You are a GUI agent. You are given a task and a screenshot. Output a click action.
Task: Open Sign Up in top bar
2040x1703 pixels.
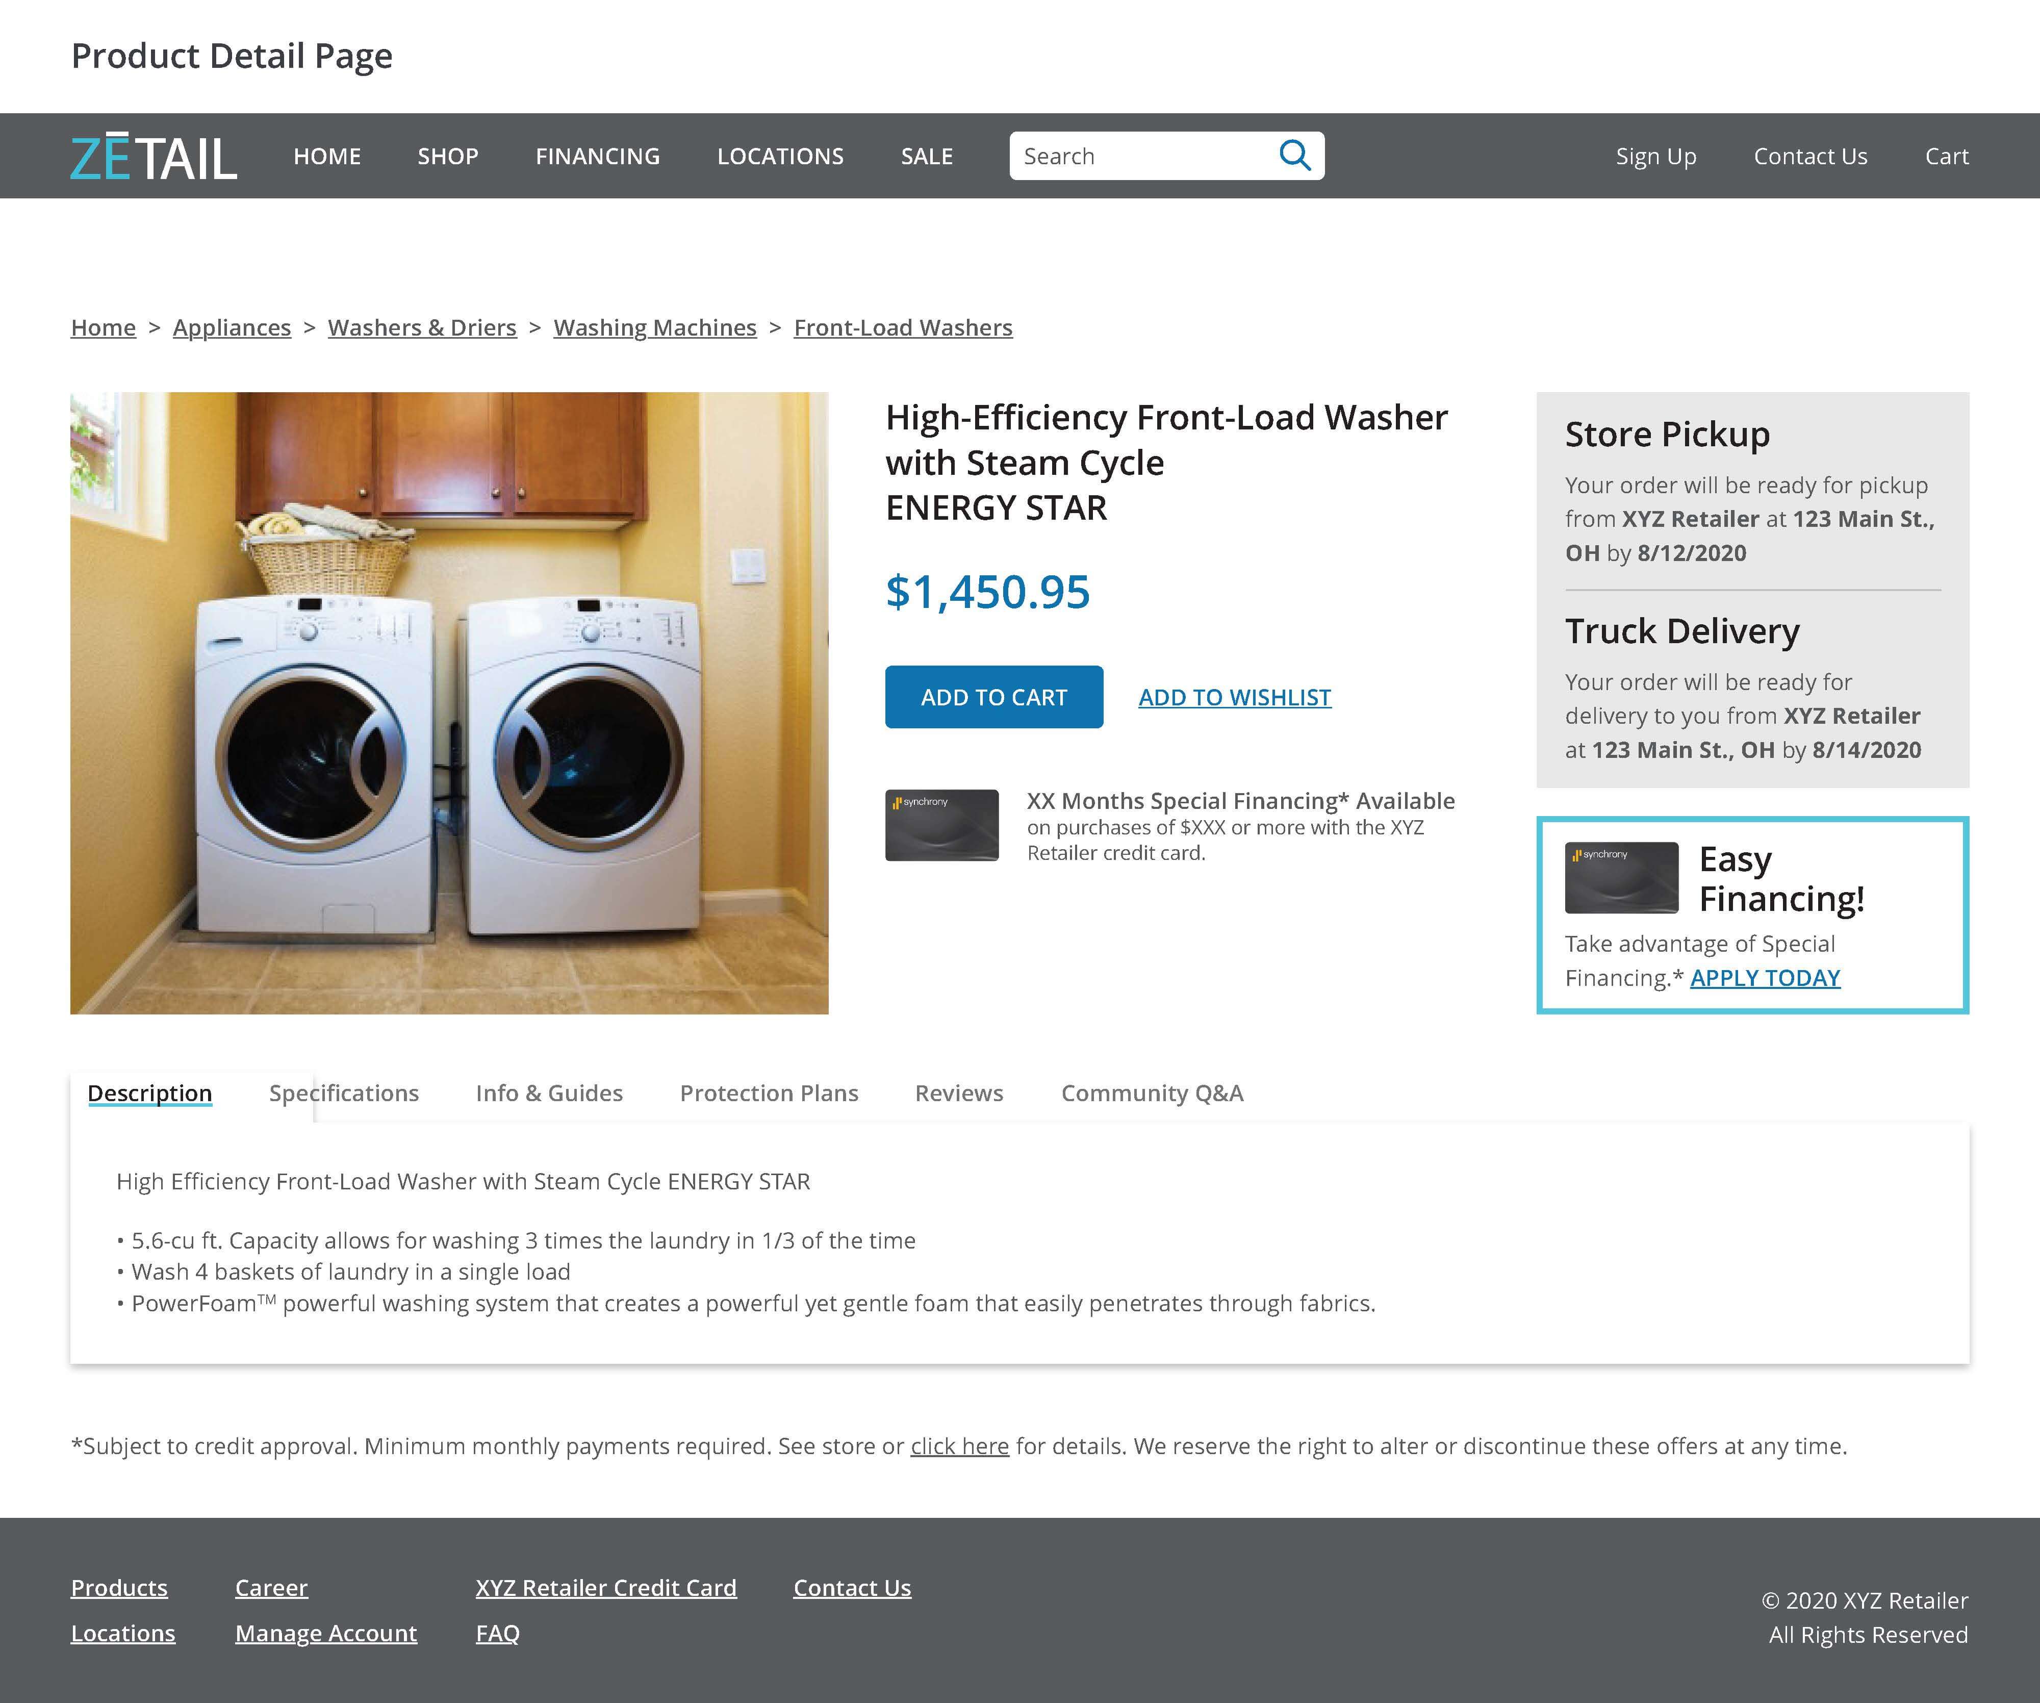1656,157
